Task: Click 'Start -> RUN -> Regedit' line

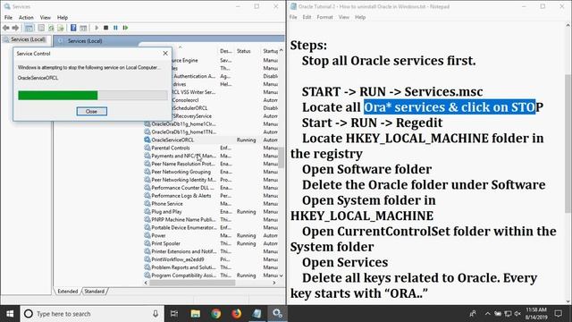Action: 372,123
